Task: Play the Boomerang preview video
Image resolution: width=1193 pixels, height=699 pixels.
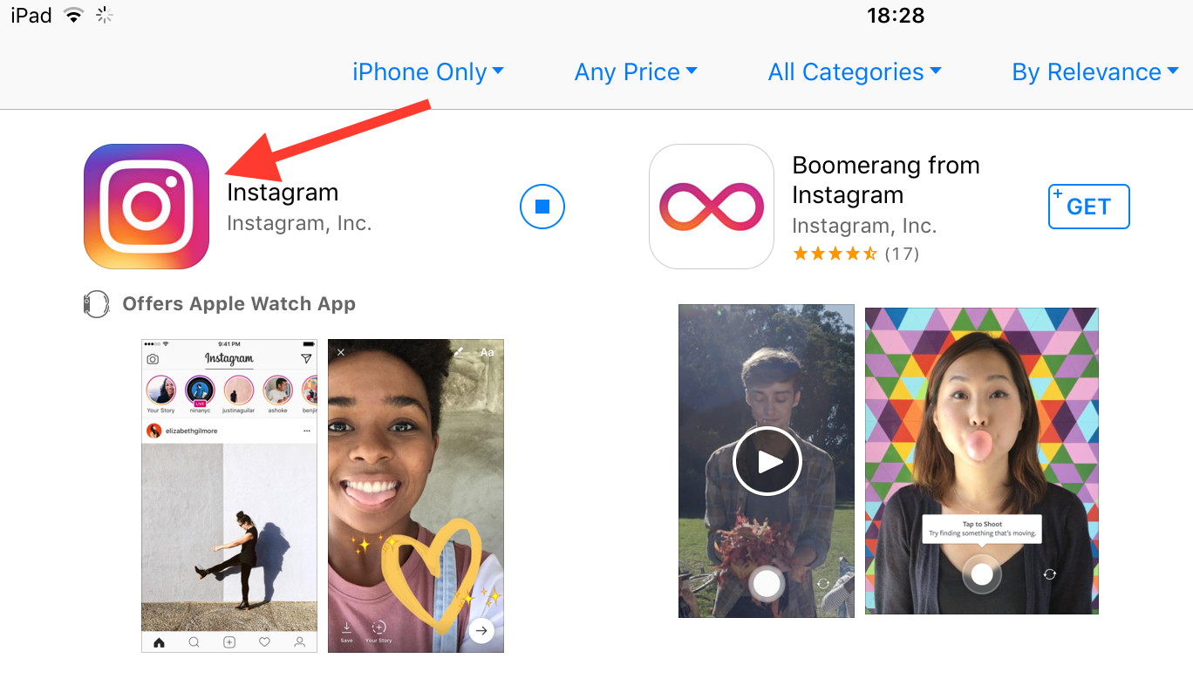Action: [767, 461]
